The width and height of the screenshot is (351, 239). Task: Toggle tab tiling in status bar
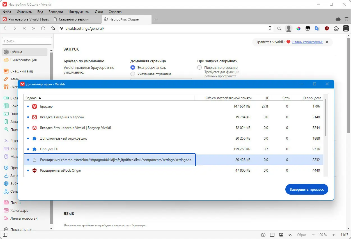point(272,235)
